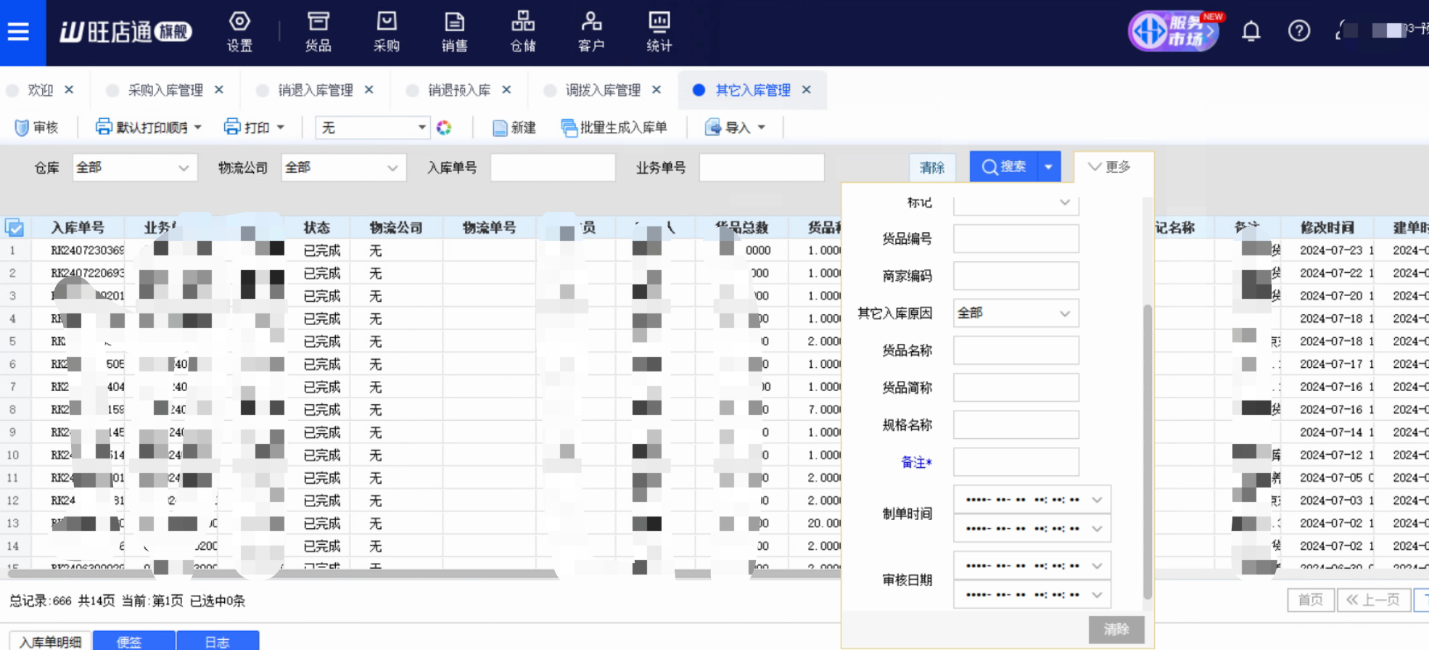Open the 其它入库原因 dropdown
Screen dimensions: 1429x650
(1015, 313)
